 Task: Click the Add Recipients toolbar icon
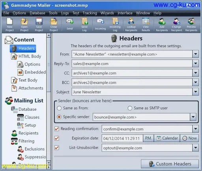[162, 25]
